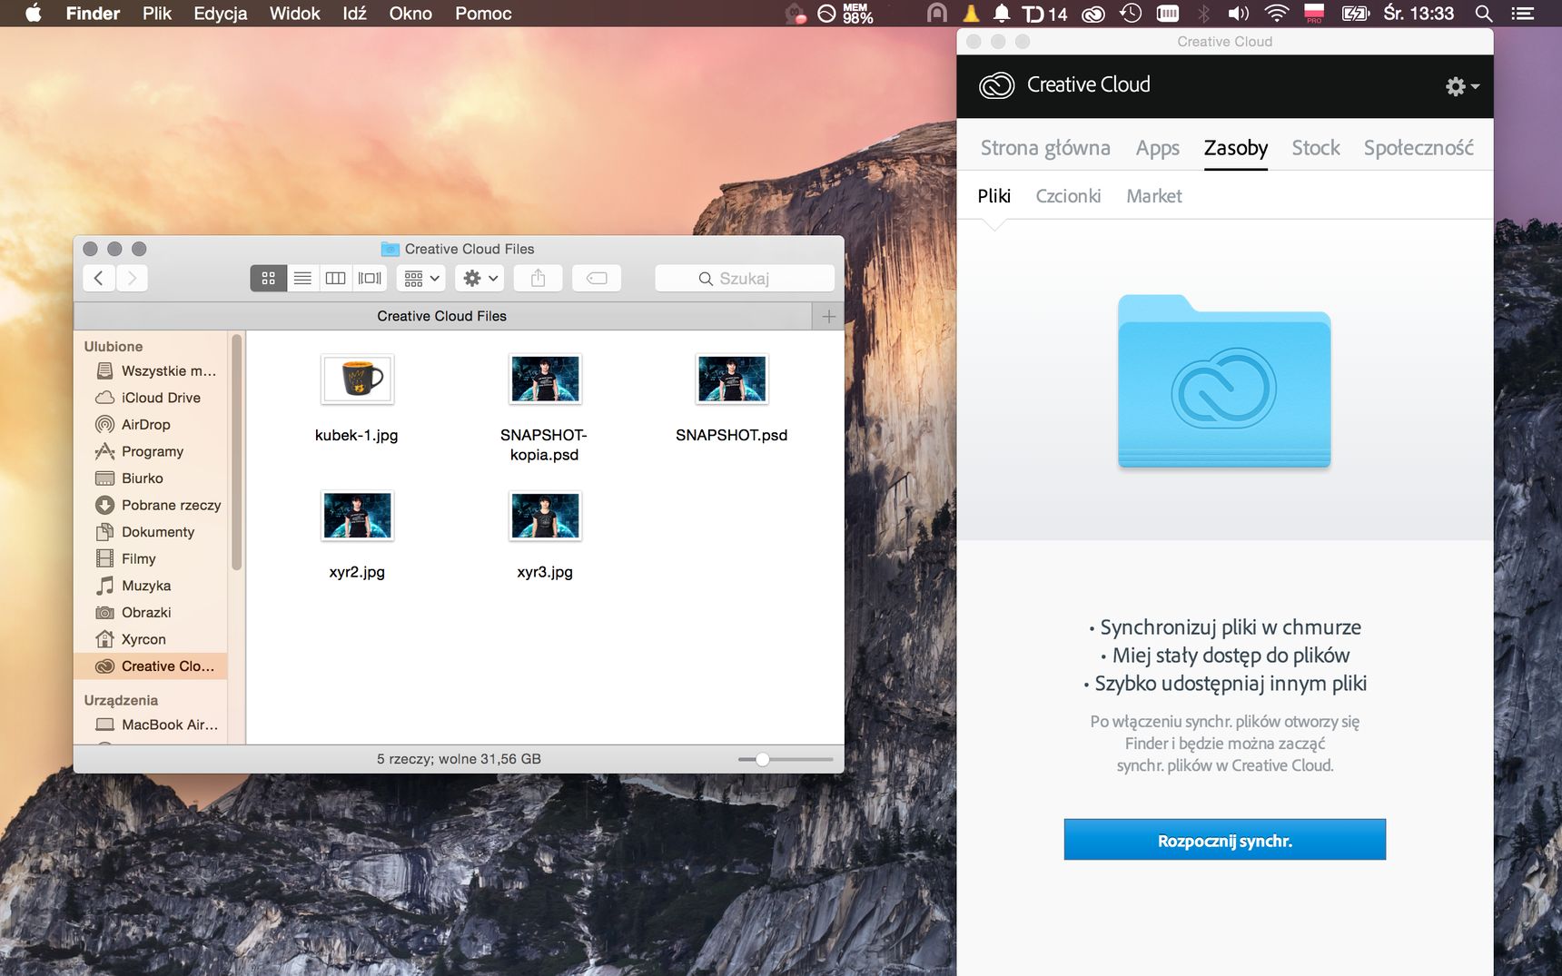Open the Plik menu
1562x976 pixels.
(156, 13)
